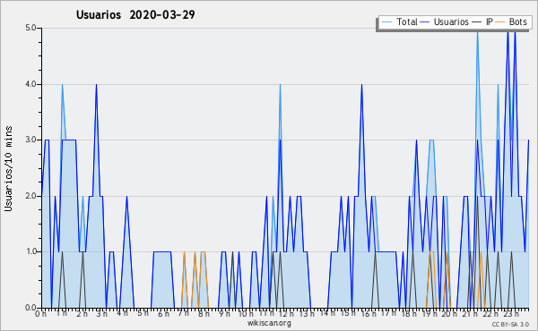
Task: Click the '23 h' x-axis label
Action: pyautogui.click(x=511, y=313)
